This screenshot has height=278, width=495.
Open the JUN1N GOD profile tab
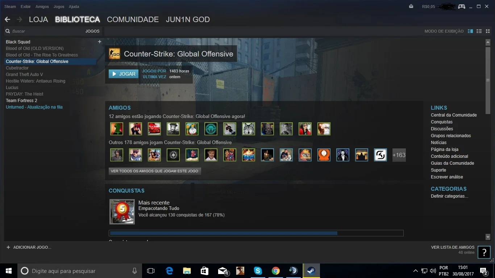[188, 20]
